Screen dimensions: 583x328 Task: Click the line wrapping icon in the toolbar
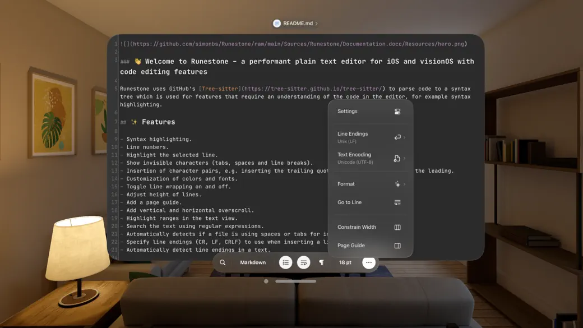click(x=303, y=262)
